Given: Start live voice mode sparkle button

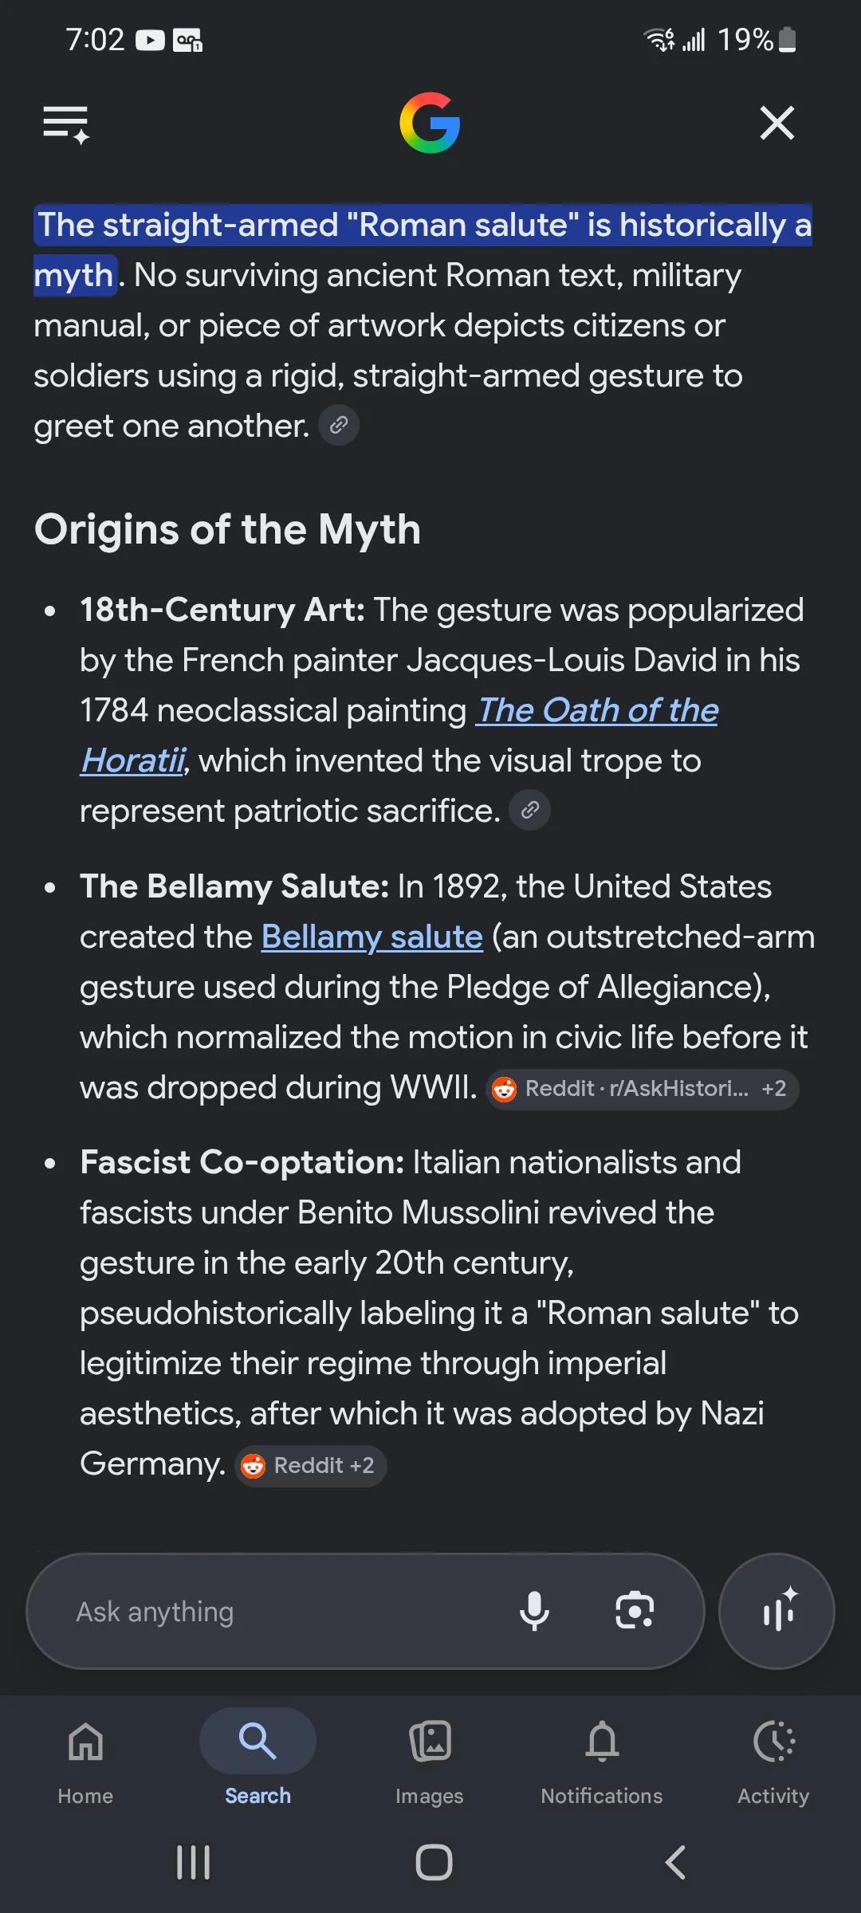Looking at the screenshot, I should pos(776,1611).
